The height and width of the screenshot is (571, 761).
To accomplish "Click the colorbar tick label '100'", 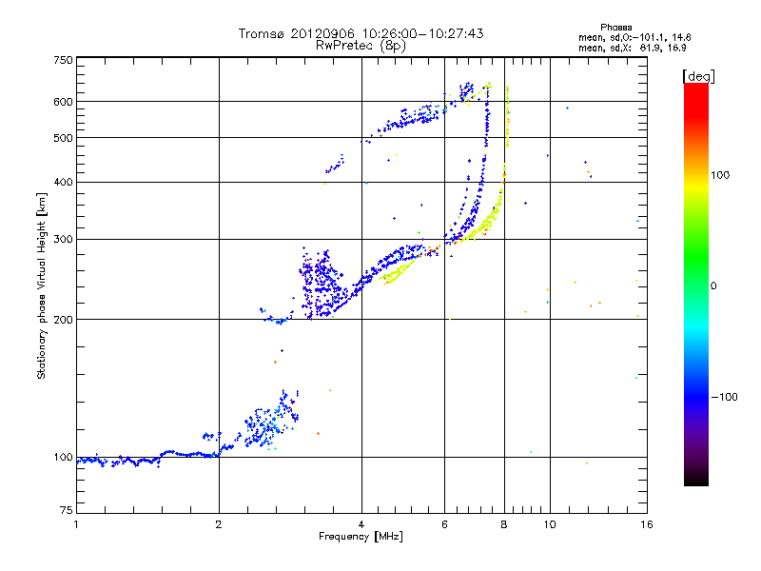I will (x=720, y=175).
